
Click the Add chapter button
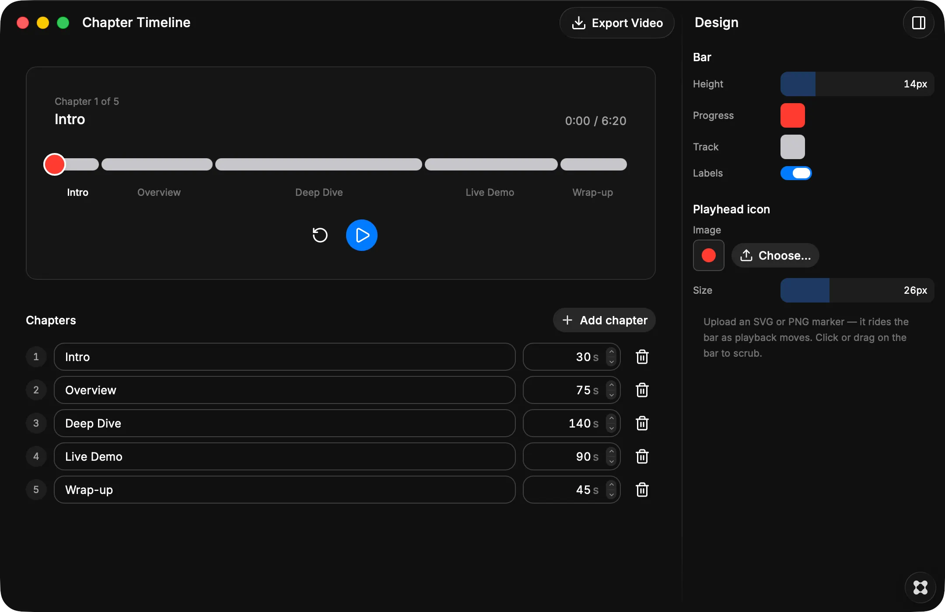coord(604,320)
